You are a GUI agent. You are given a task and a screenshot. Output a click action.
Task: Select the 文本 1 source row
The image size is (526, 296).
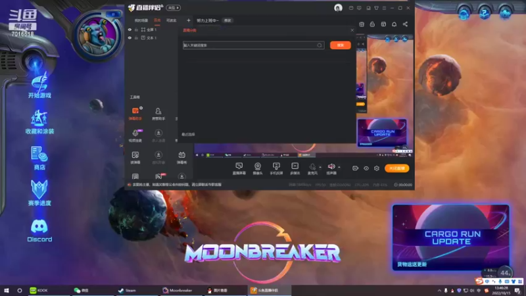pos(151,38)
